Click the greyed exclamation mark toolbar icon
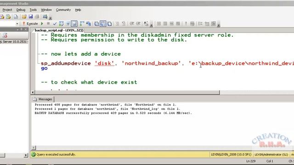294x165 pixels. (186, 24)
